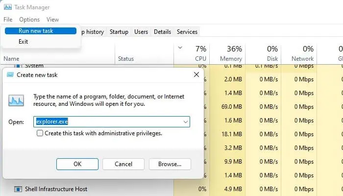Choose Exit from the File menu
This screenshot has width=343, height=196.
point(23,42)
